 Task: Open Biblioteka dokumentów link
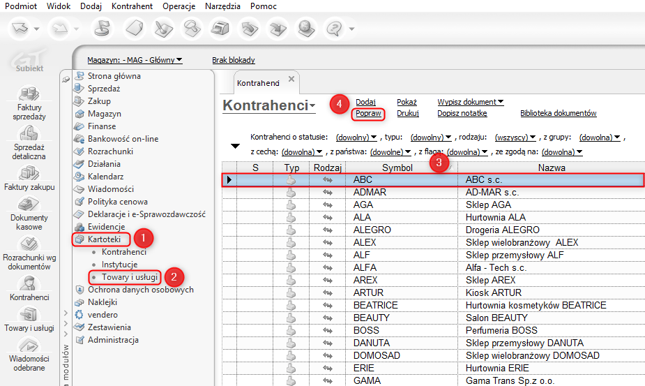(559, 113)
